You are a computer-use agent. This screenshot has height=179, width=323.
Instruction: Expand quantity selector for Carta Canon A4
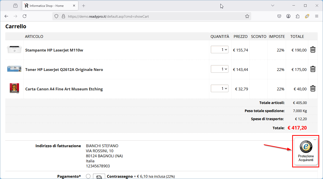click(220, 88)
